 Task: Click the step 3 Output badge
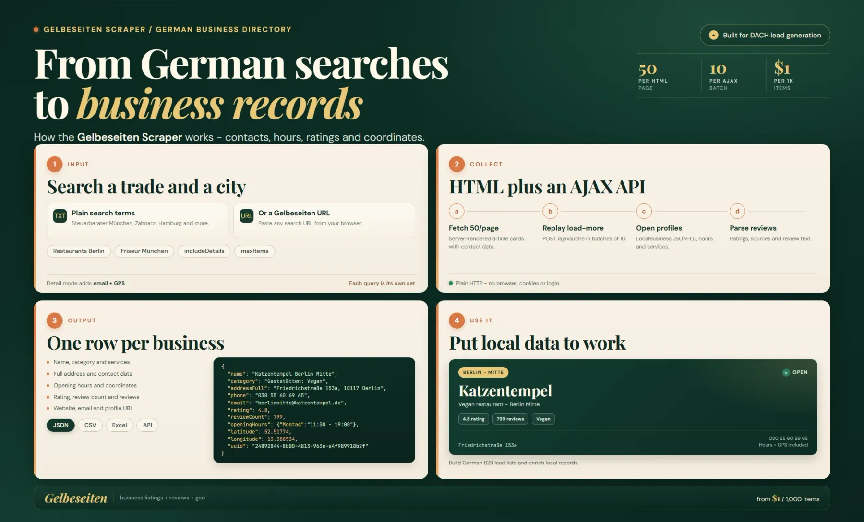55,320
